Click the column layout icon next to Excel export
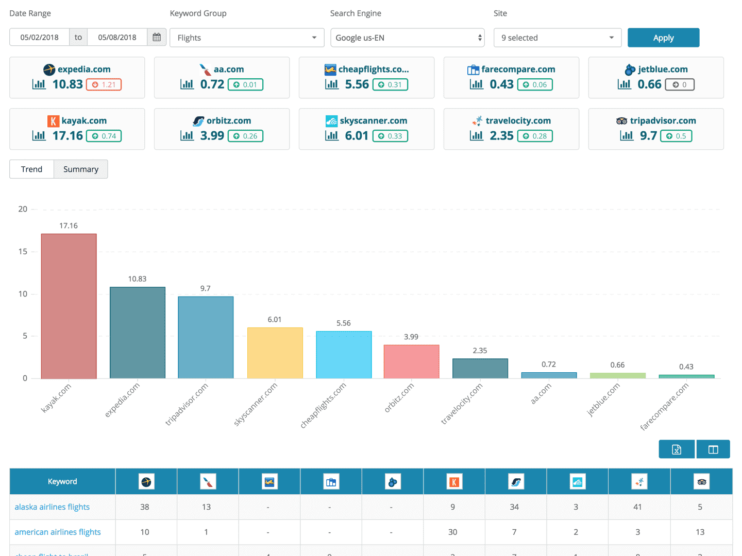The image size is (742, 556). [713, 448]
